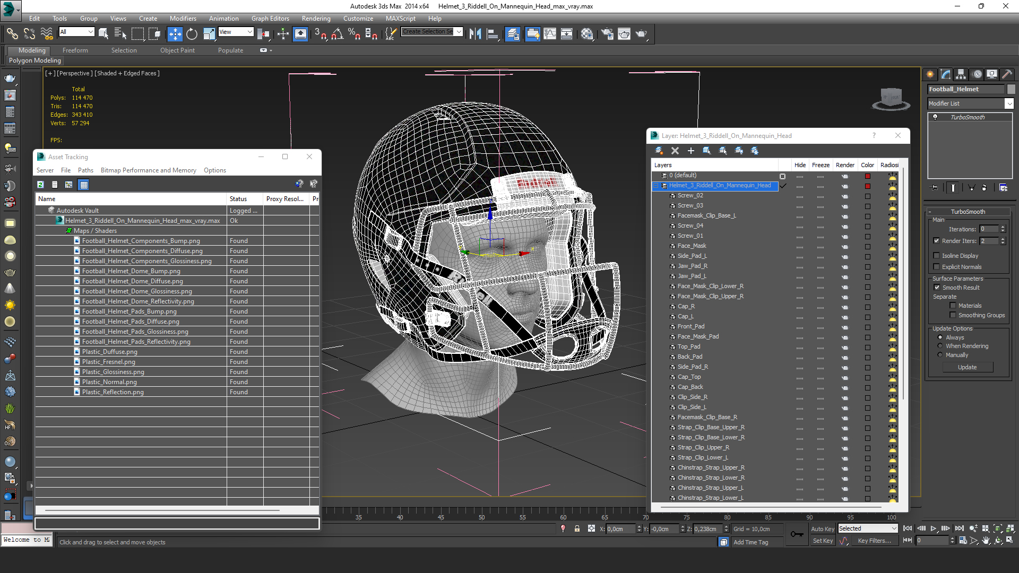Enable the Isoline Display checkbox

pos(937,256)
